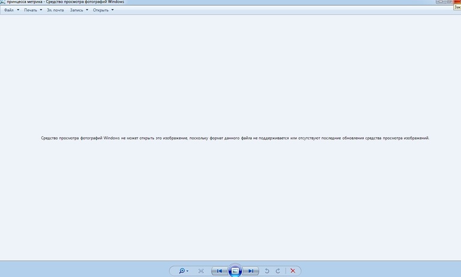Click the Эл. почта button
Viewport: 461px width, 277px height.
[x=55, y=10]
